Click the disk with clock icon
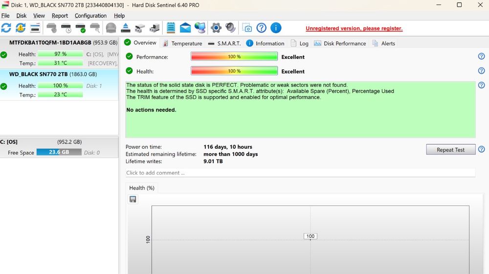This screenshot has height=274, width=489. tap(66, 28)
